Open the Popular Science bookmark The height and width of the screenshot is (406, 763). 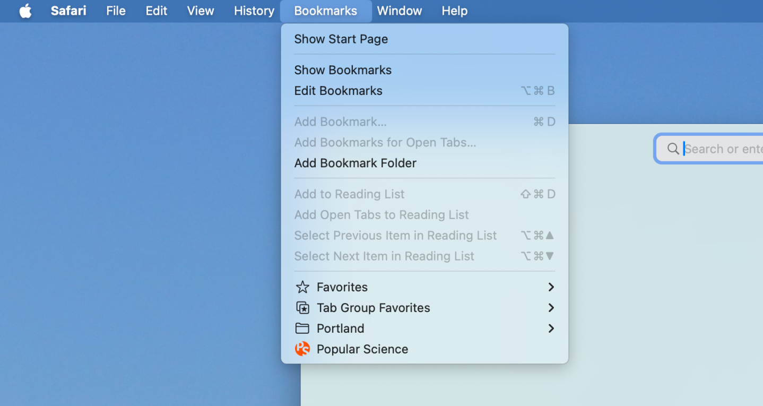point(362,349)
